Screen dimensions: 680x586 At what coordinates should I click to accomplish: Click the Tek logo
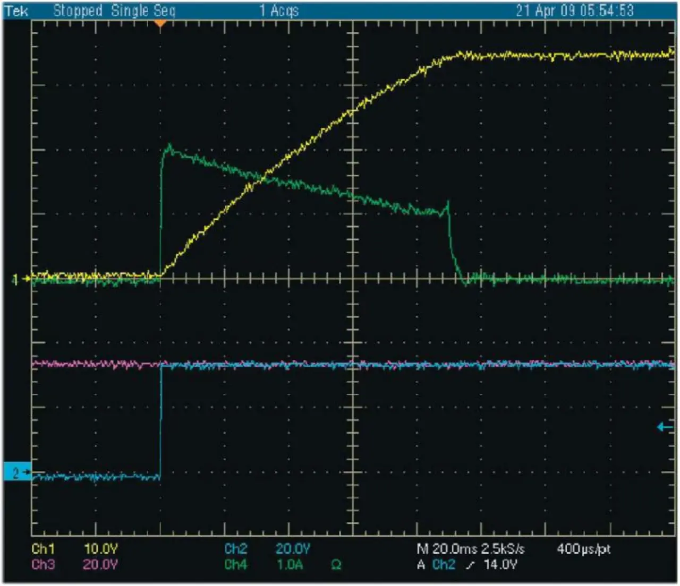click(16, 11)
